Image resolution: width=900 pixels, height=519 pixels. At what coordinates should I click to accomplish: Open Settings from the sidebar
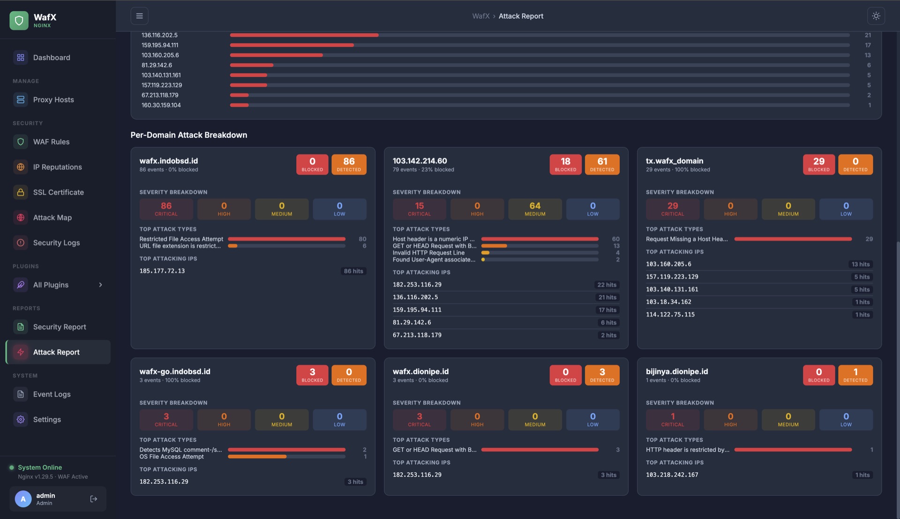click(47, 420)
